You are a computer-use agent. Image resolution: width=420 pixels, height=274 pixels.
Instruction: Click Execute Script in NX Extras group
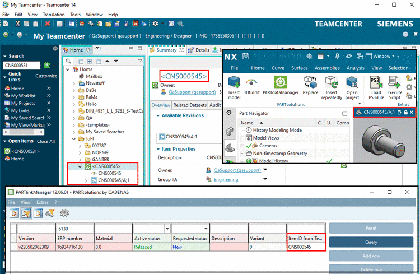pyautogui.click(x=395, y=87)
